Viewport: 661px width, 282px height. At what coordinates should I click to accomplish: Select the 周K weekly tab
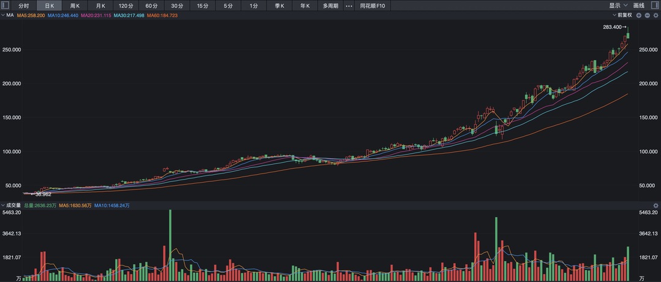75,6
